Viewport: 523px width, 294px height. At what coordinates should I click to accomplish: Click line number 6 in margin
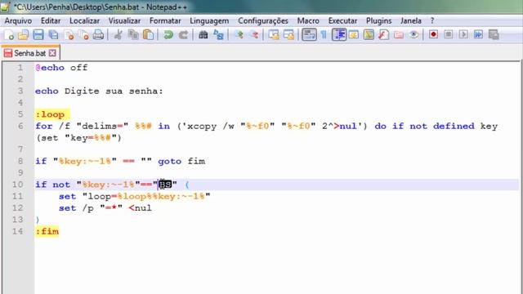(x=20, y=127)
